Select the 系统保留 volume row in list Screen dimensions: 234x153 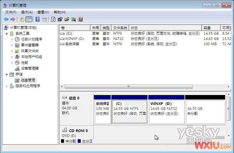pyautogui.click(x=145, y=44)
